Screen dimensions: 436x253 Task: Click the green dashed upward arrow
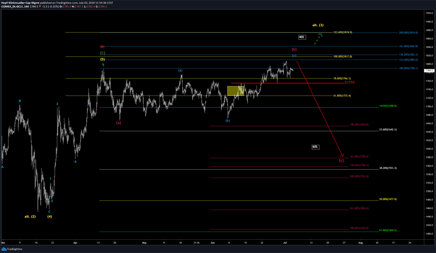[318, 39]
